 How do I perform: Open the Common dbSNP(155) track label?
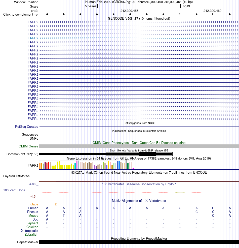pyautogui.click(x=22, y=154)
